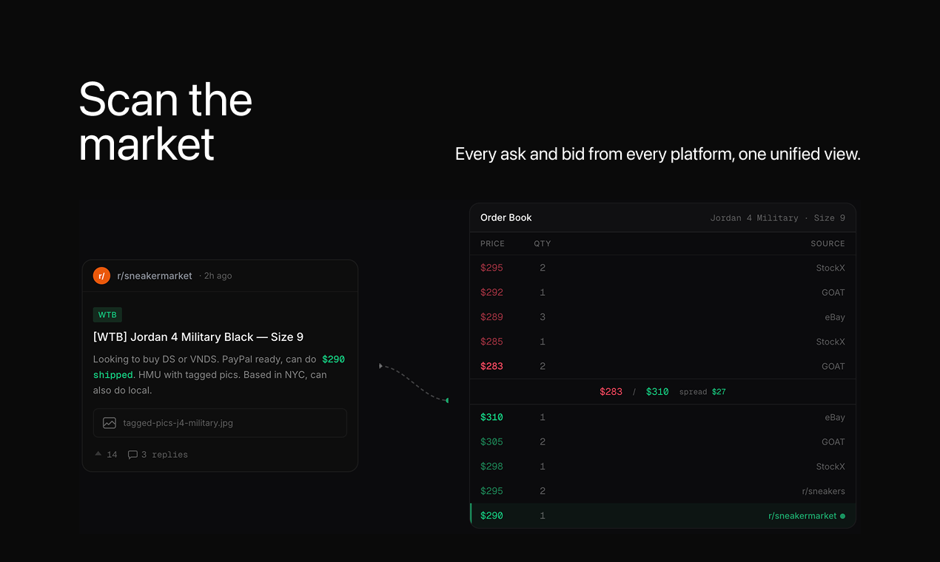Click the red $283 GOAT bid price

pos(491,366)
